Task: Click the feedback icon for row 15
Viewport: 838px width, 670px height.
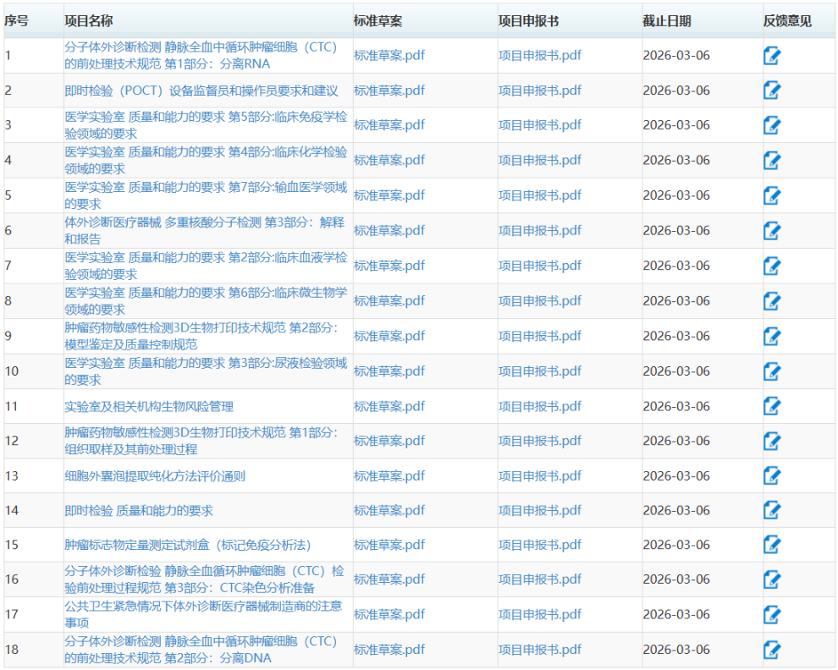Action: 771,545
